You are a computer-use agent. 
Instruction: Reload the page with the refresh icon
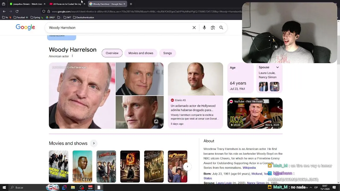coord(17,11)
